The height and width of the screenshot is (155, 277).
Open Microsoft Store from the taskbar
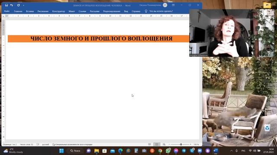pyautogui.click(x=105, y=151)
